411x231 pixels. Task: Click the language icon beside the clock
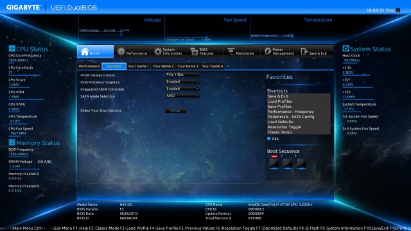pos(398,10)
